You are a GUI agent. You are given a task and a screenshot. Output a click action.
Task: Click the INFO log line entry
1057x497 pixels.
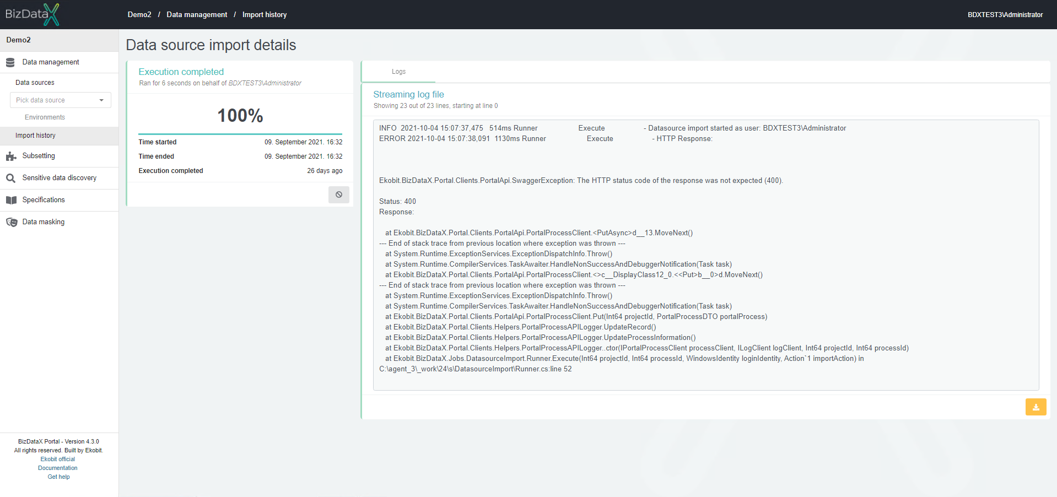pos(612,128)
